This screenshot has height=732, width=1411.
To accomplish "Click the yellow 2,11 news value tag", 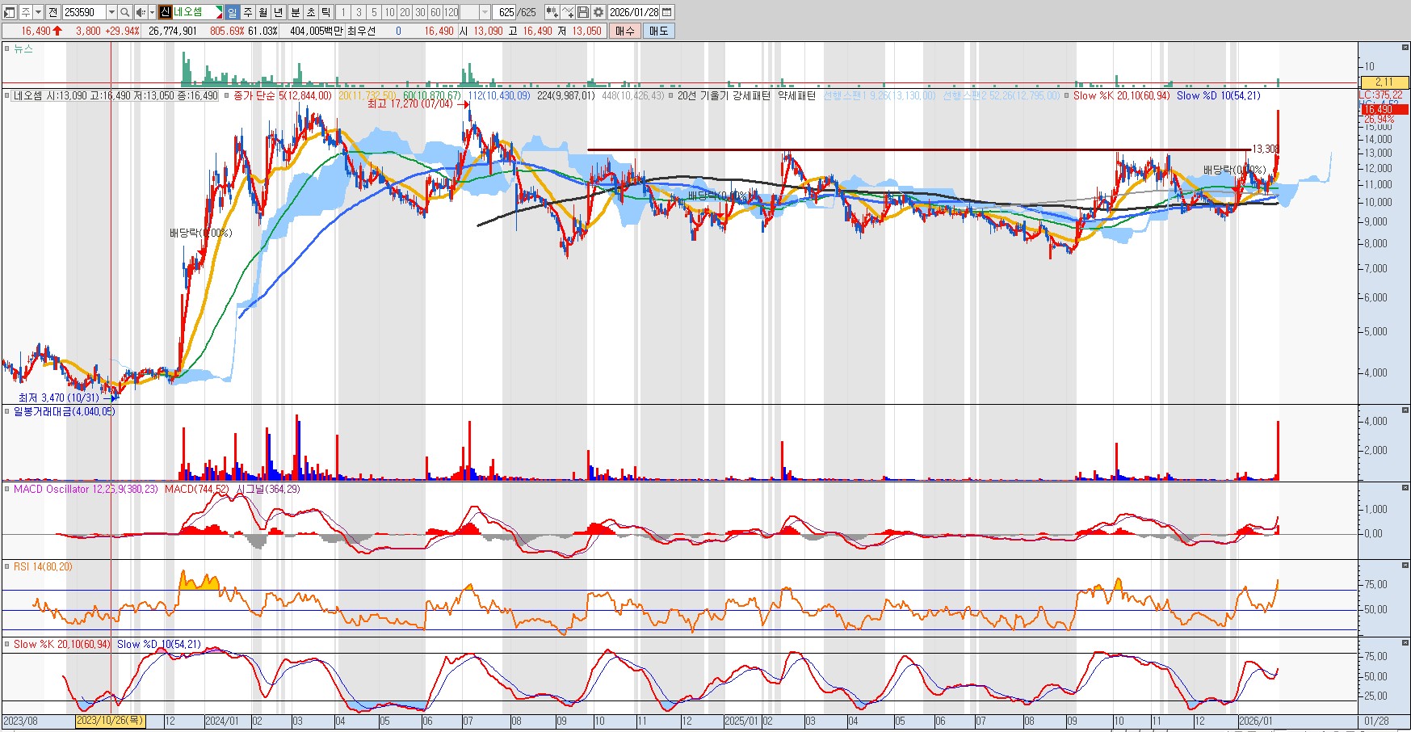I will (1384, 82).
